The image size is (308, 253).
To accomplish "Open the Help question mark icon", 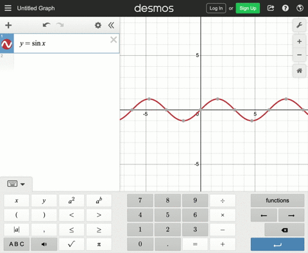I will pyautogui.click(x=286, y=8).
